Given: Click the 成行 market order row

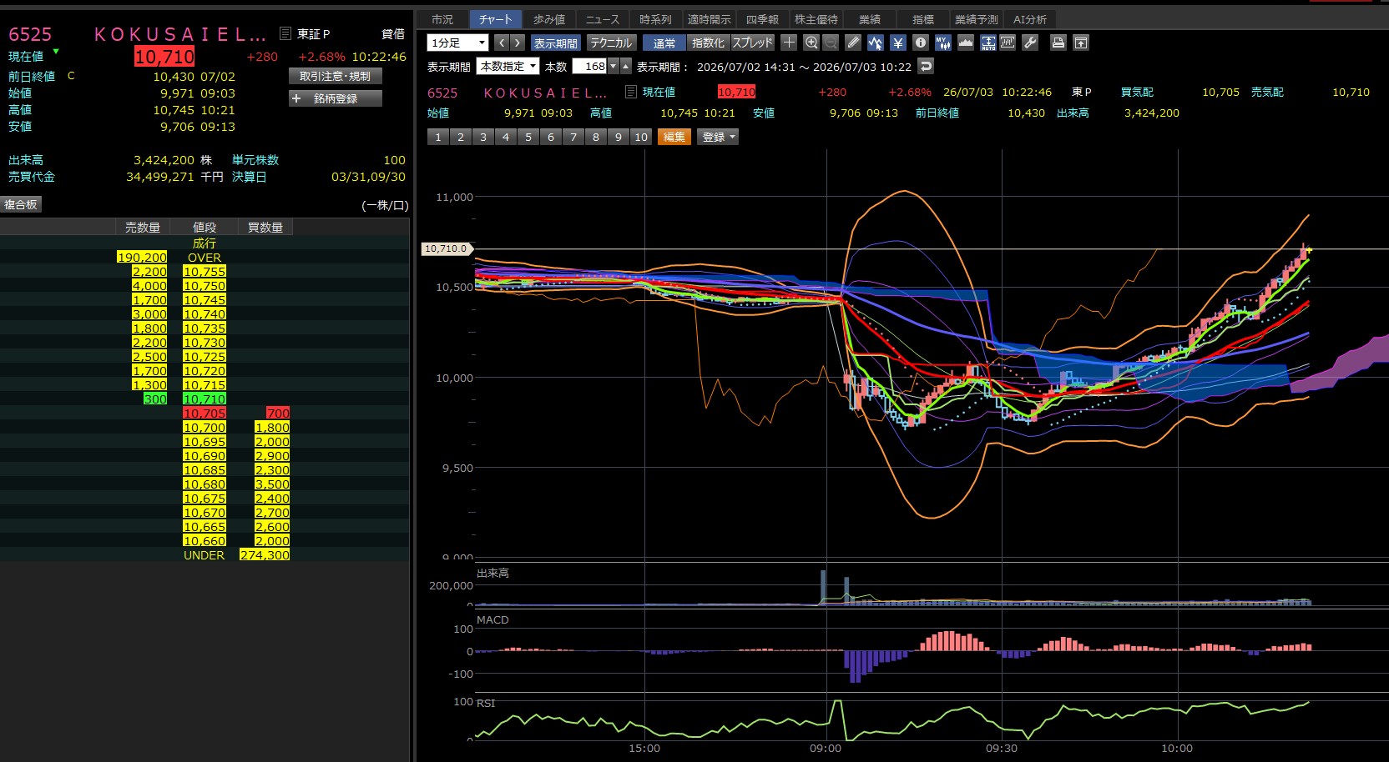Looking at the screenshot, I should pyautogui.click(x=205, y=243).
